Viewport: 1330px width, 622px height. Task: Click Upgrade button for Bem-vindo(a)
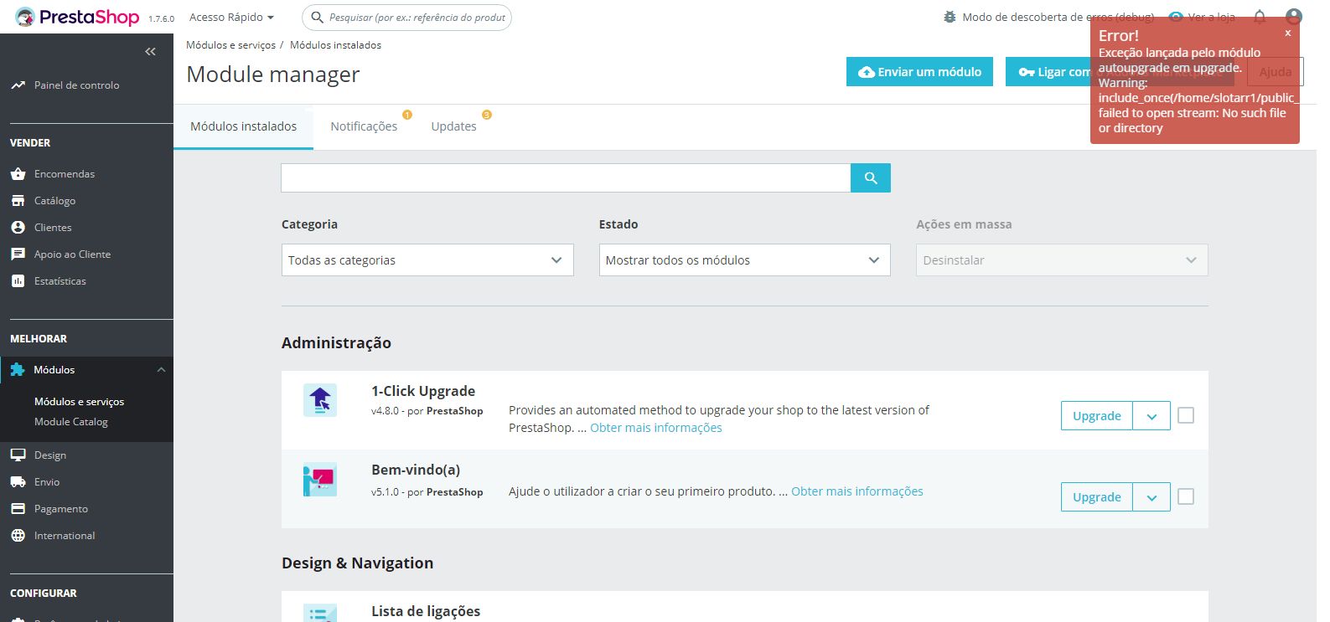point(1097,497)
